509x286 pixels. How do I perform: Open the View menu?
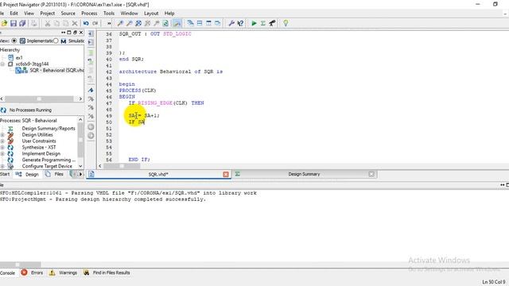click(29, 14)
